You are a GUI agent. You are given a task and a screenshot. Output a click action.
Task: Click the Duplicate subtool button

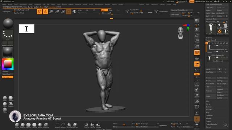(211, 91)
